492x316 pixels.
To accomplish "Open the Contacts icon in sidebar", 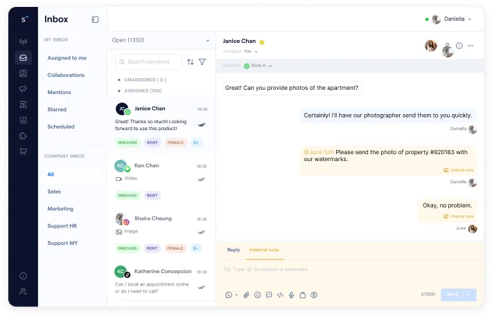I will [x=23, y=73].
